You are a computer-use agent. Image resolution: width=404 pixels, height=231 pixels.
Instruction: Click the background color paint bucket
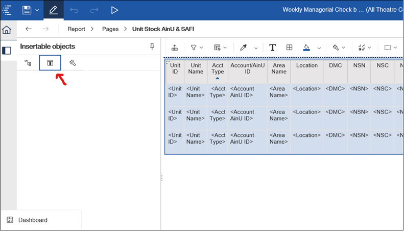[306, 48]
